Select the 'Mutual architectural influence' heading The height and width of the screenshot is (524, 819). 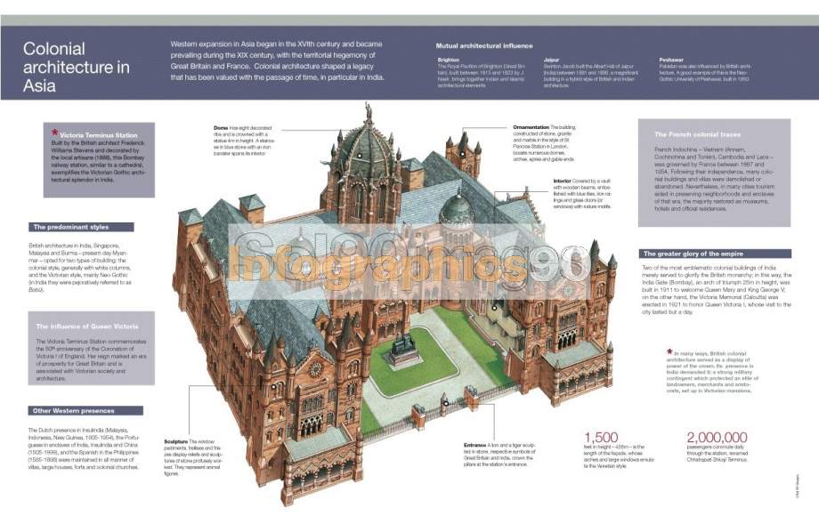[484, 46]
